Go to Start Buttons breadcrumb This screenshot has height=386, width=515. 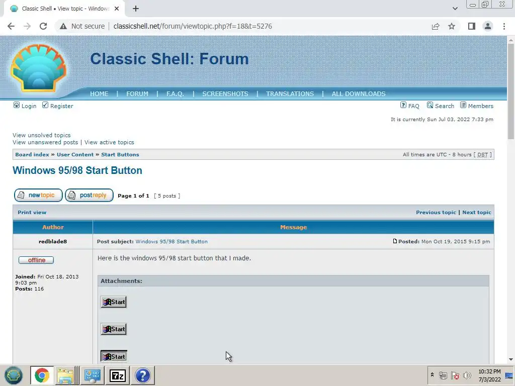(120, 155)
